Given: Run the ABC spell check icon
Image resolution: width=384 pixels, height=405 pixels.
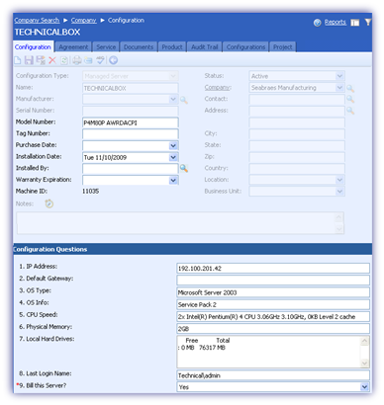Looking at the screenshot, I should click(100, 60).
